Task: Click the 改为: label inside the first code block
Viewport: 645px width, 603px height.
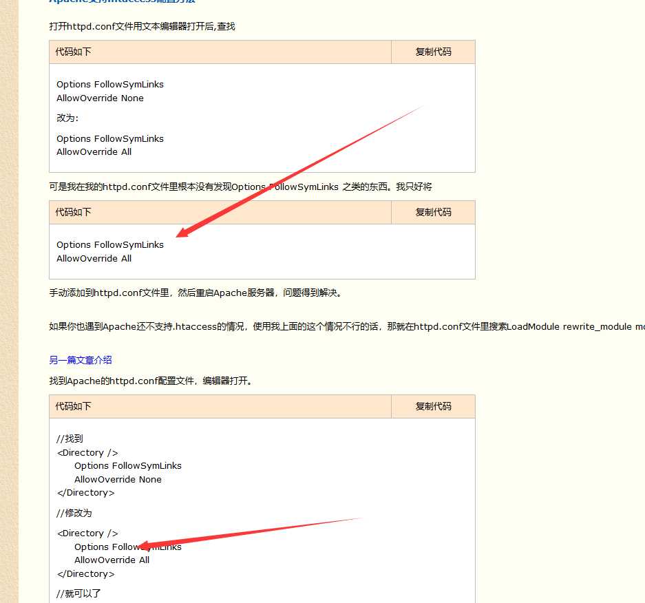Action: click(x=66, y=118)
